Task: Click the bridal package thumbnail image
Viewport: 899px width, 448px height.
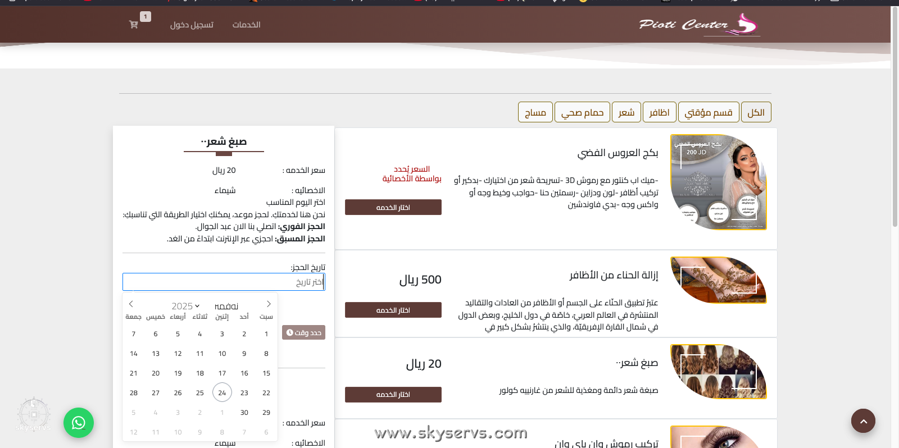Action: 719,182
